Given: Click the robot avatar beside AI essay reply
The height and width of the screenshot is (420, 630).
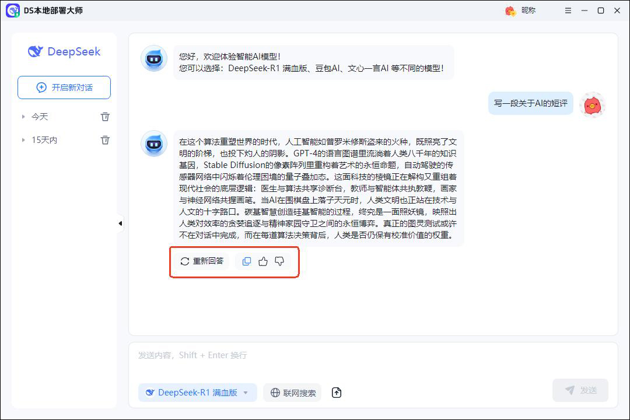Looking at the screenshot, I should (x=154, y=143).
